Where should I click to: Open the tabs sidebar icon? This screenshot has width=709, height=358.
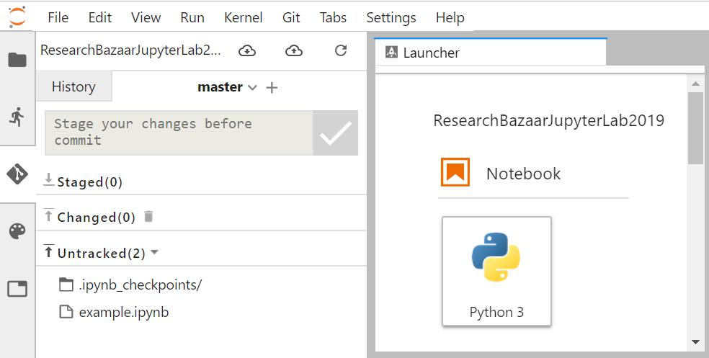point(17,289)
